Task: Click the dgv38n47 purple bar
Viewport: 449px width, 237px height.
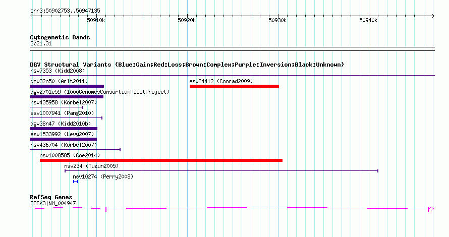Action: tap(64, 129)
